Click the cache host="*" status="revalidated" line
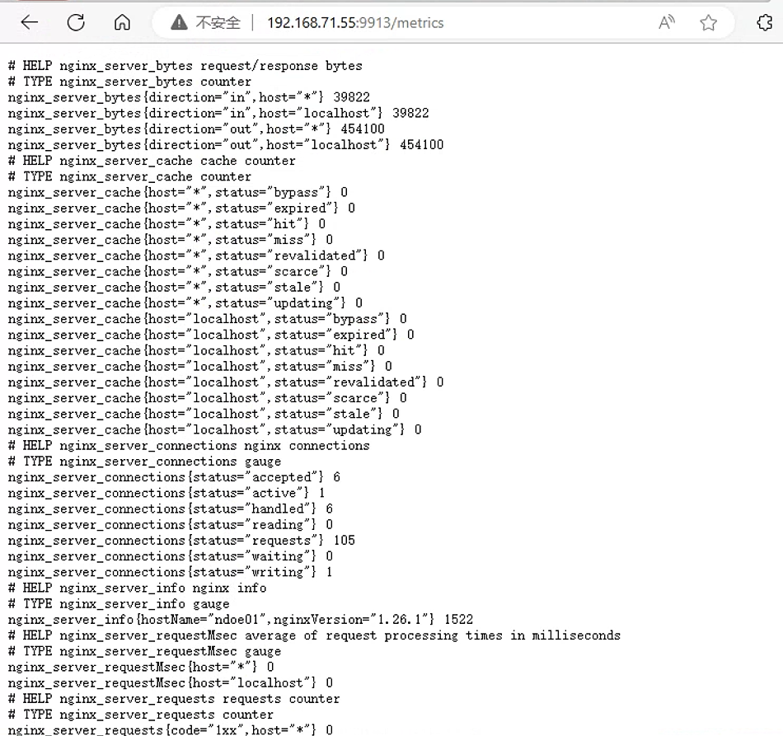This screenshot has width=783, height=736. [x=196, y=255]
